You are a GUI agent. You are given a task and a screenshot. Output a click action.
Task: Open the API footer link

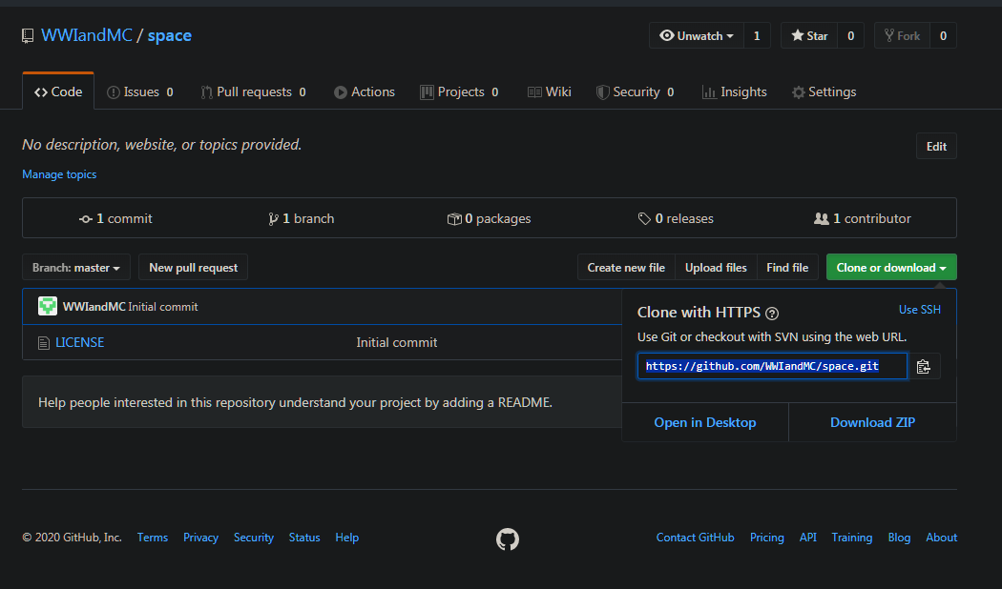point(807,538)
